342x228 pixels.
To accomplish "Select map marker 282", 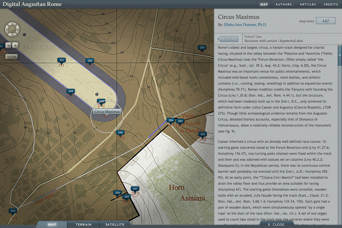I will pos(203,134).
